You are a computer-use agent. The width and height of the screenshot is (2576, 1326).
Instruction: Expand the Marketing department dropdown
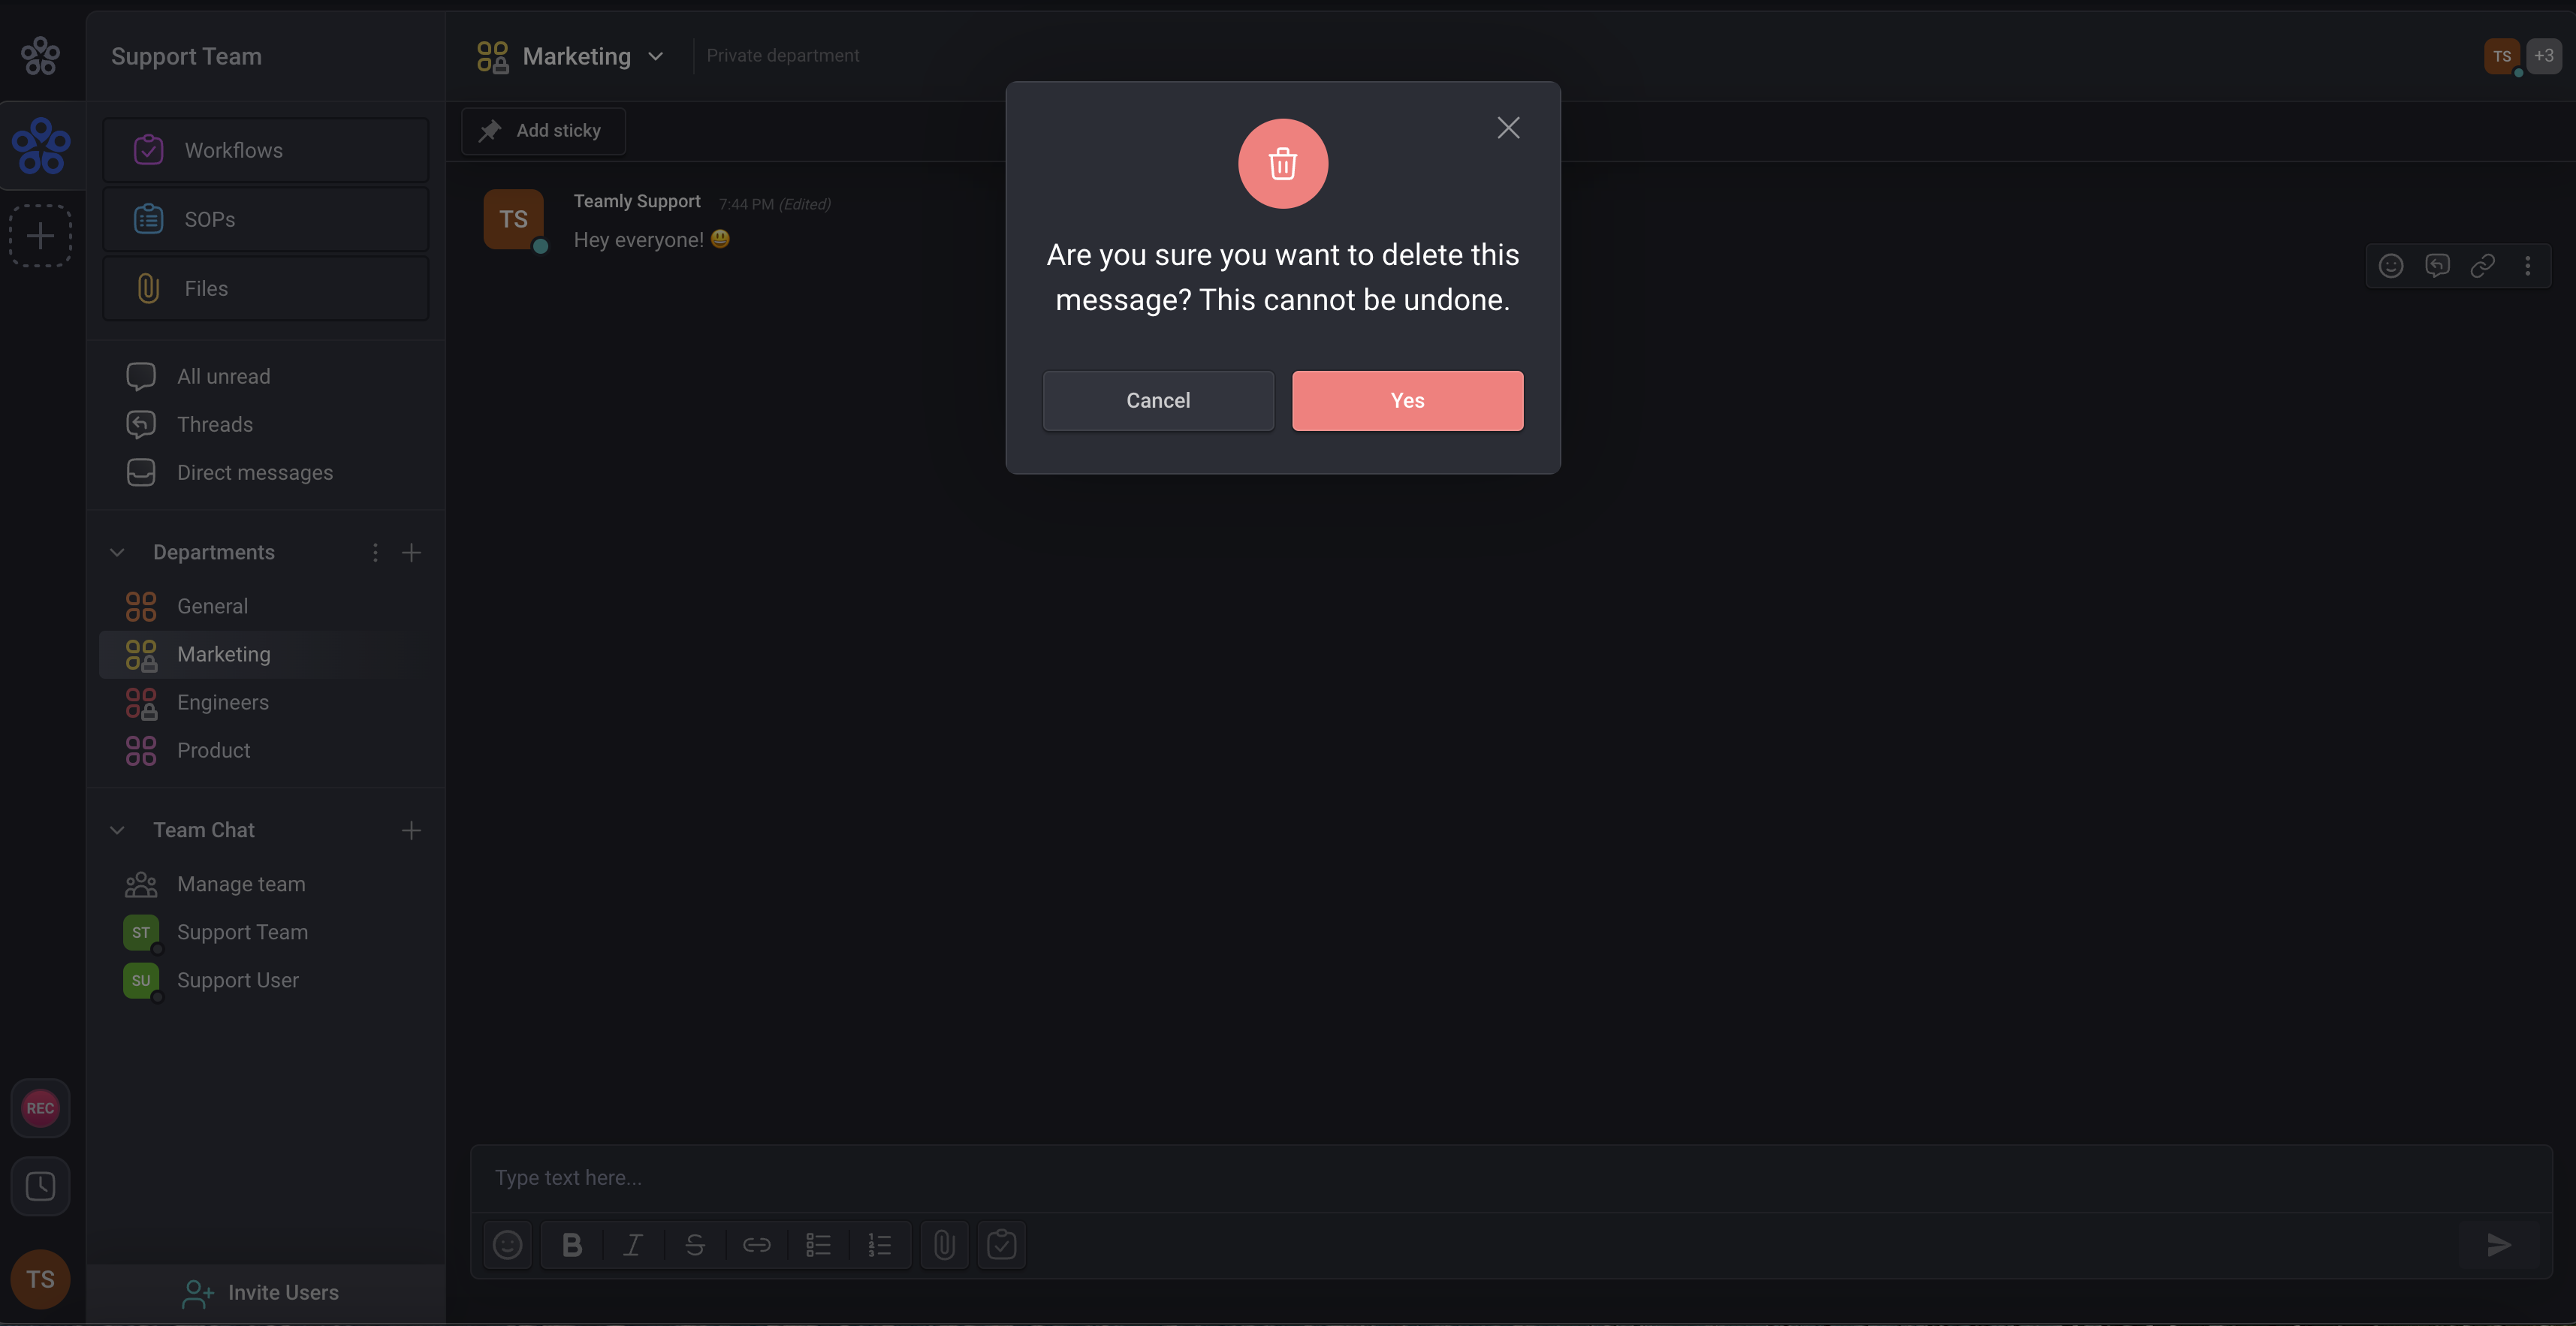656,57
